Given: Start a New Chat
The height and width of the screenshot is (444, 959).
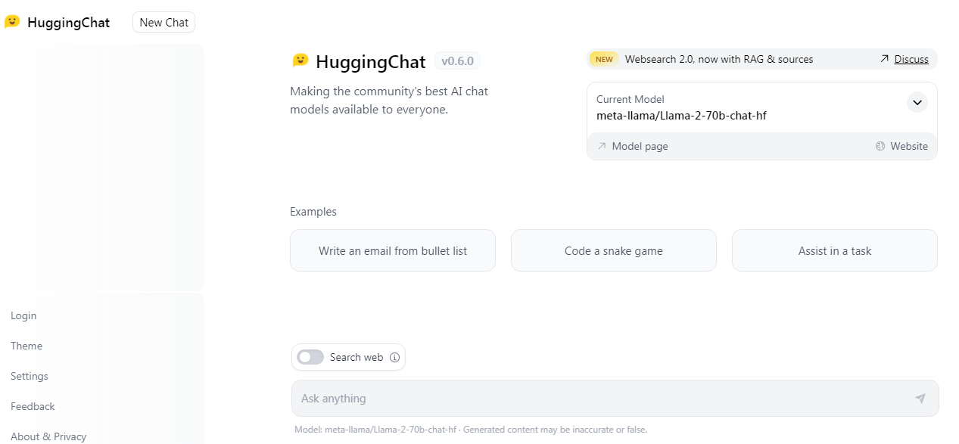Looking at the screenshot, I should click(x=163, y=23).
